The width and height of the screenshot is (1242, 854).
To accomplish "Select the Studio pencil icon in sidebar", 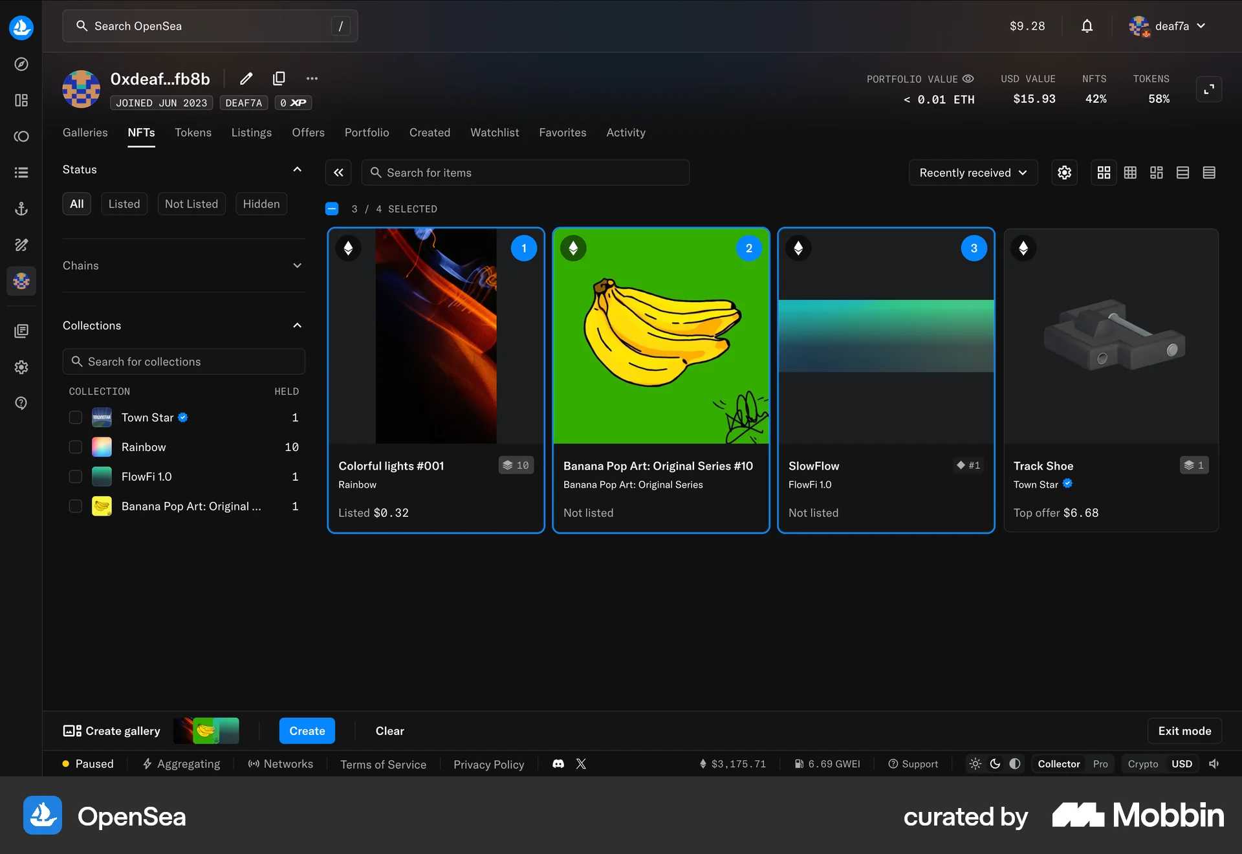I will 21,245.
